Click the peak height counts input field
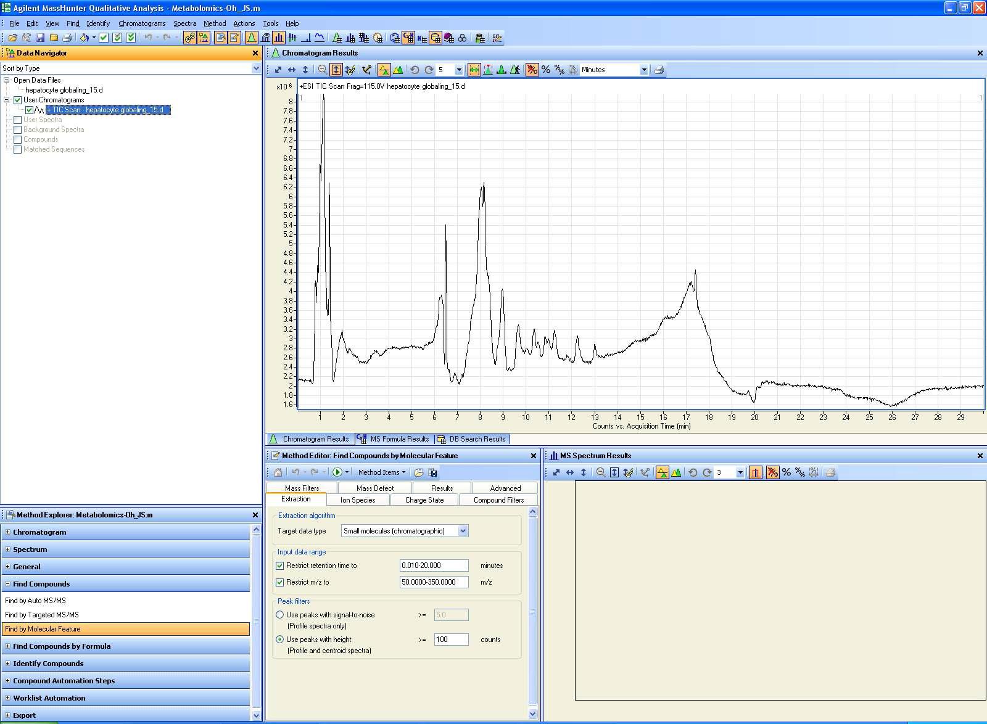This screenshot has height=724, width=987. tap(452, 640)
